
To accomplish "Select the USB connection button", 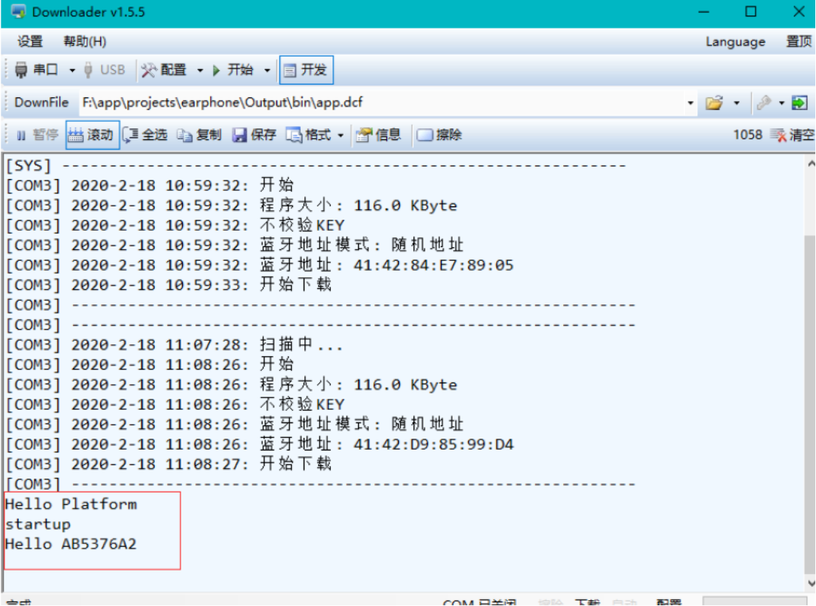I will coord(105,70).
